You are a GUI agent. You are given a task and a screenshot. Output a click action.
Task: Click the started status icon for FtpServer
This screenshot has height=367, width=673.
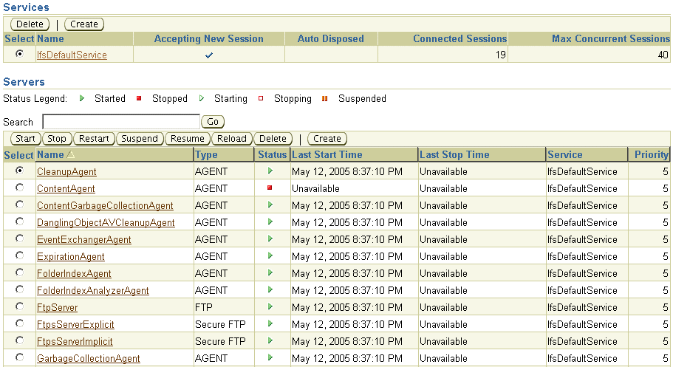pos(270,307)
